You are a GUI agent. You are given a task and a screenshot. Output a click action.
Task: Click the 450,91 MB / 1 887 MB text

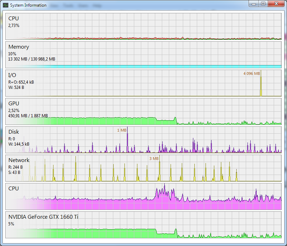click(28, 116)
